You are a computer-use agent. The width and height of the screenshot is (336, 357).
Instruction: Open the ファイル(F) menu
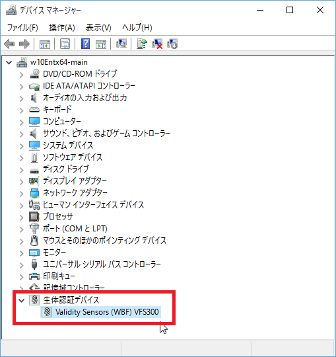click(22, 28)
